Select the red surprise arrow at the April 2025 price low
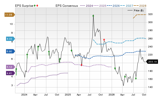This screenshot has width=161, height=96. pyautogui.click(x=82, y=65)
